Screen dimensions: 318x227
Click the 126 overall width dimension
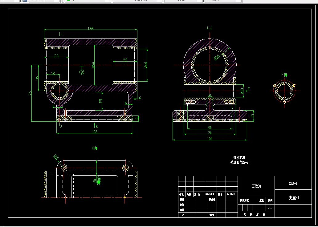point(91,28)
